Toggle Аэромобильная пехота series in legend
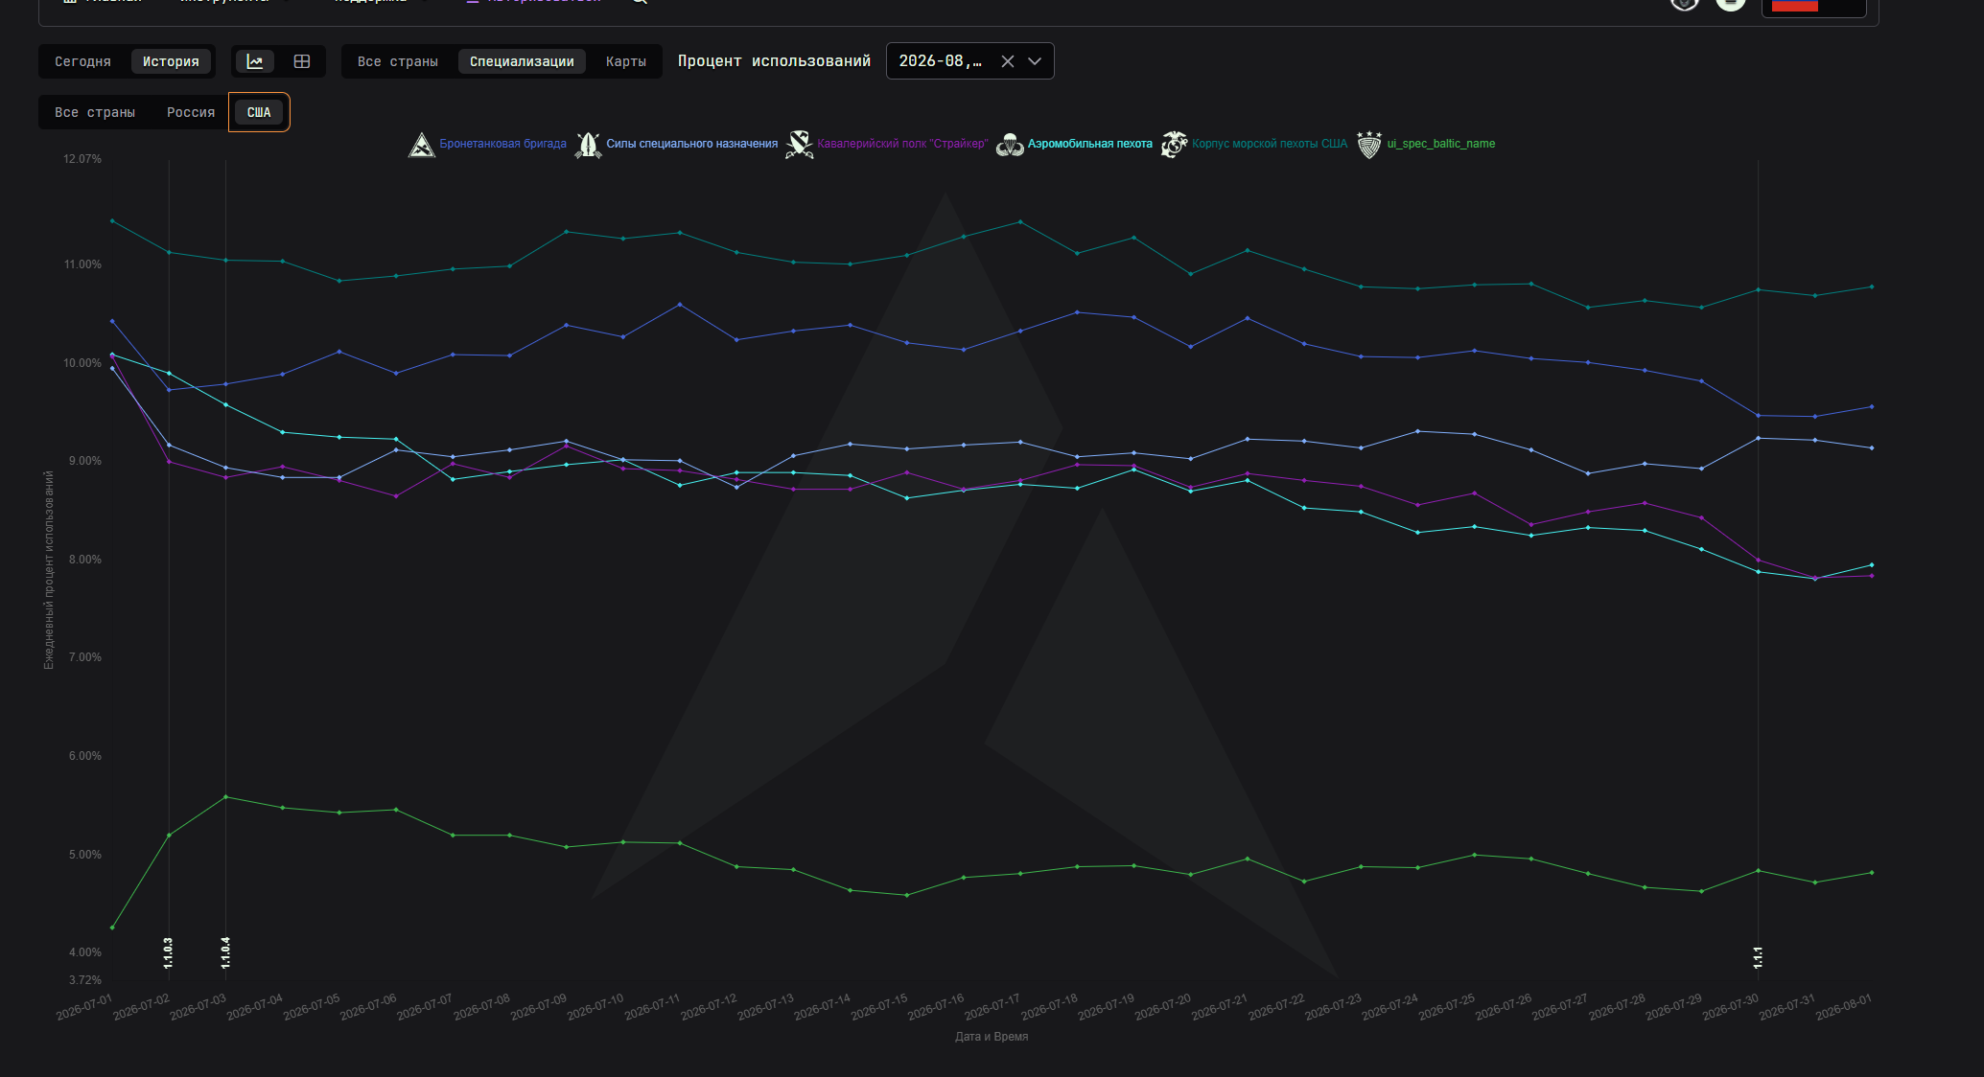This screenshot has height=1077, width=1984. pyautogui.click(x=1090, y=144)
